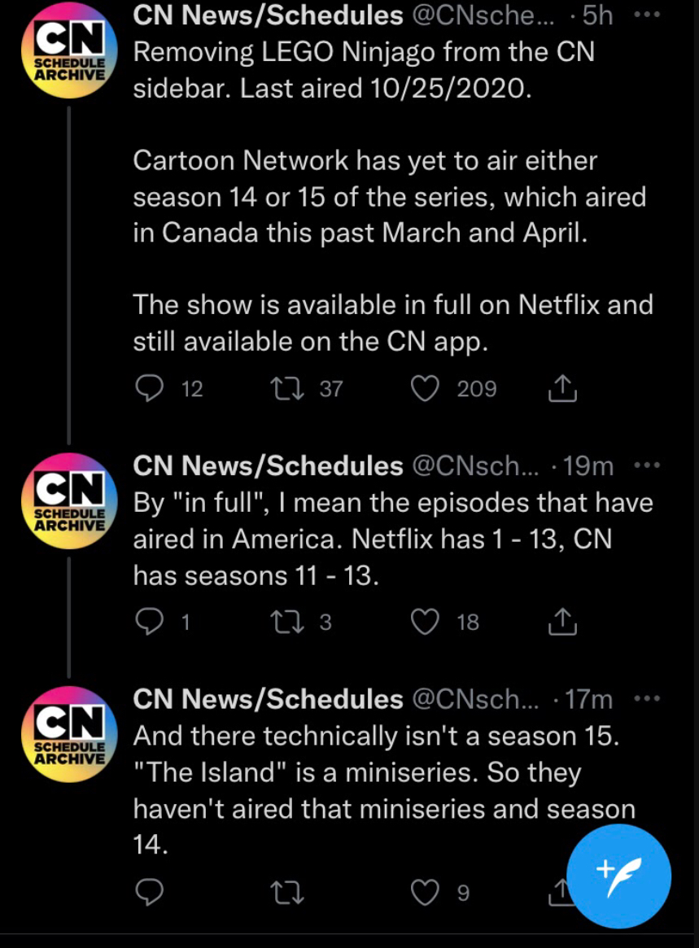
Task: Compose a new tweet with floating button
Action: click(619, 876)
